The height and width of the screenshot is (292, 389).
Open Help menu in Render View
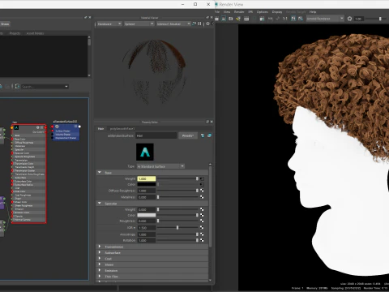coord(313,12)
